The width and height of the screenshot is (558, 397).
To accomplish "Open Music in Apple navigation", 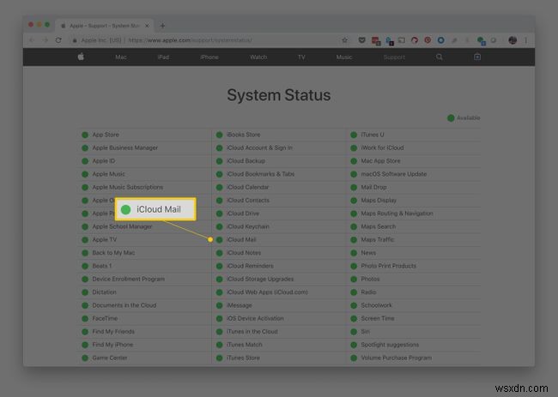I will click(343, 57).
